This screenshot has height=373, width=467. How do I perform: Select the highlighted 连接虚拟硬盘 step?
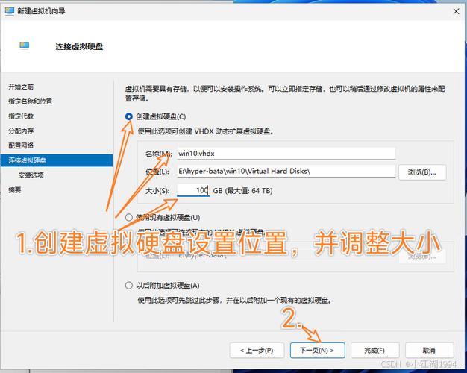57,160
